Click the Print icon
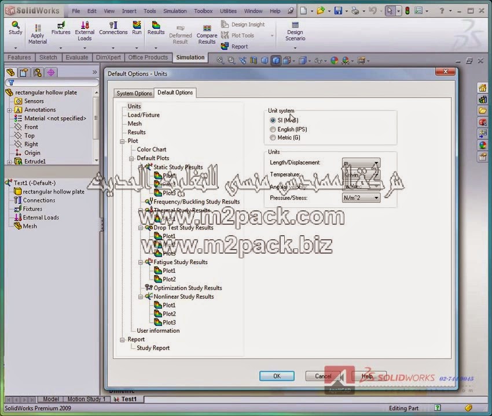 [x=355, y=11]
